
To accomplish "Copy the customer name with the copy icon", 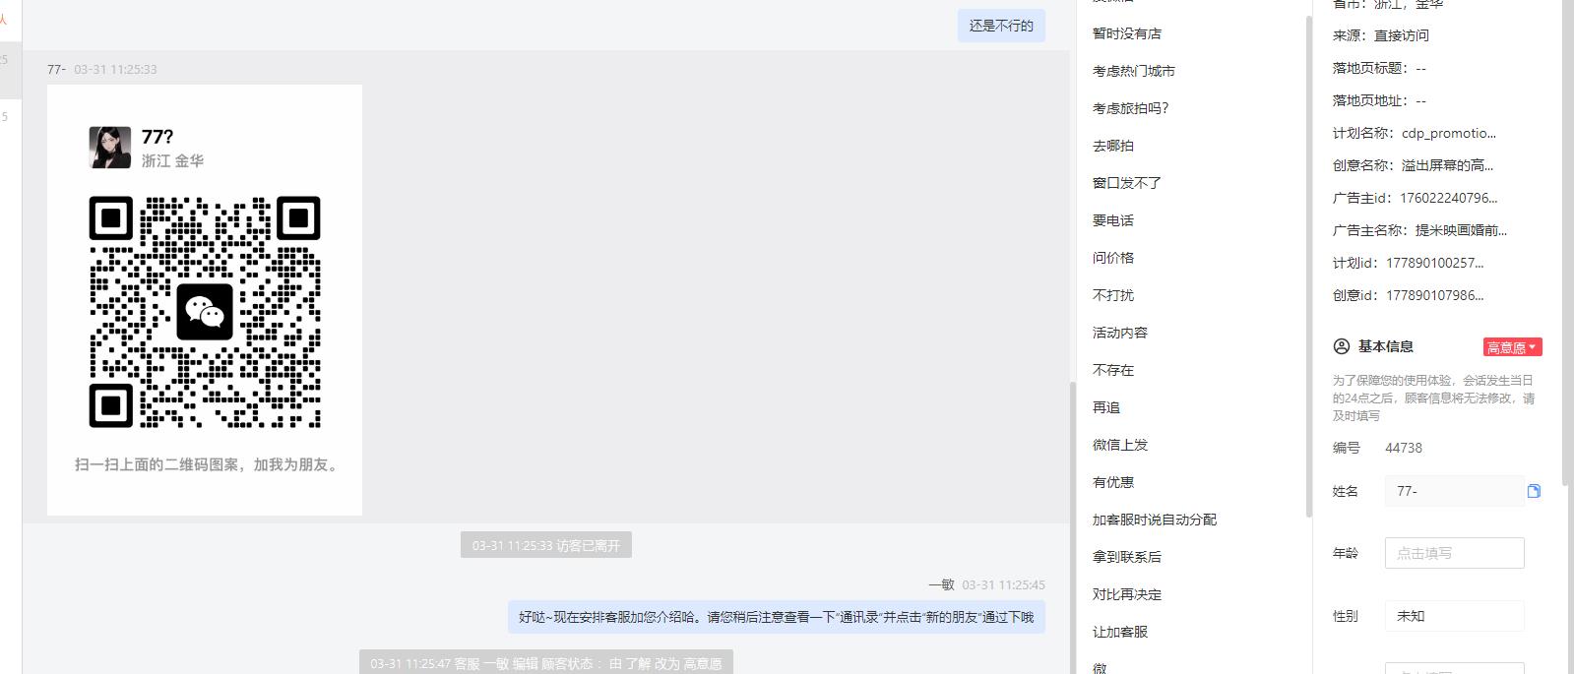I will coord(1534,491).
